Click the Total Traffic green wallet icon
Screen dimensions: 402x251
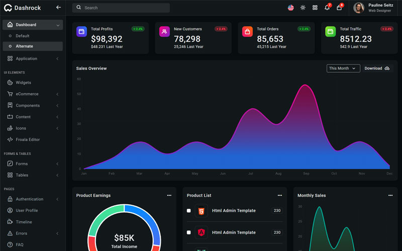coord(331,32)
